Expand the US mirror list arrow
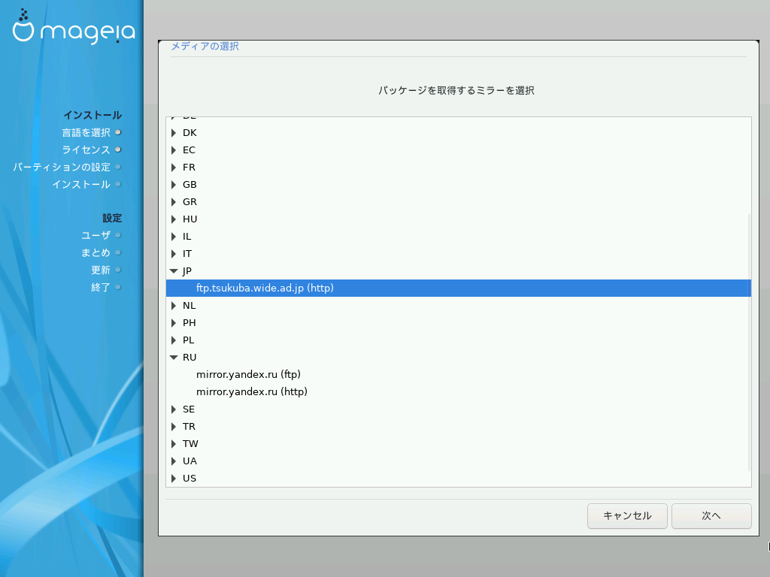The height and width of the screenshot is (577, 770). pyautogui.click(x=174, y=479)
